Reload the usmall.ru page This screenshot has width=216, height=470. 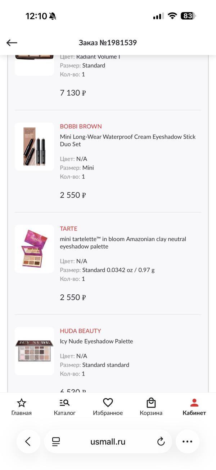161,442
